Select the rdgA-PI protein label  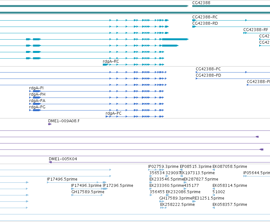[36, 88]
